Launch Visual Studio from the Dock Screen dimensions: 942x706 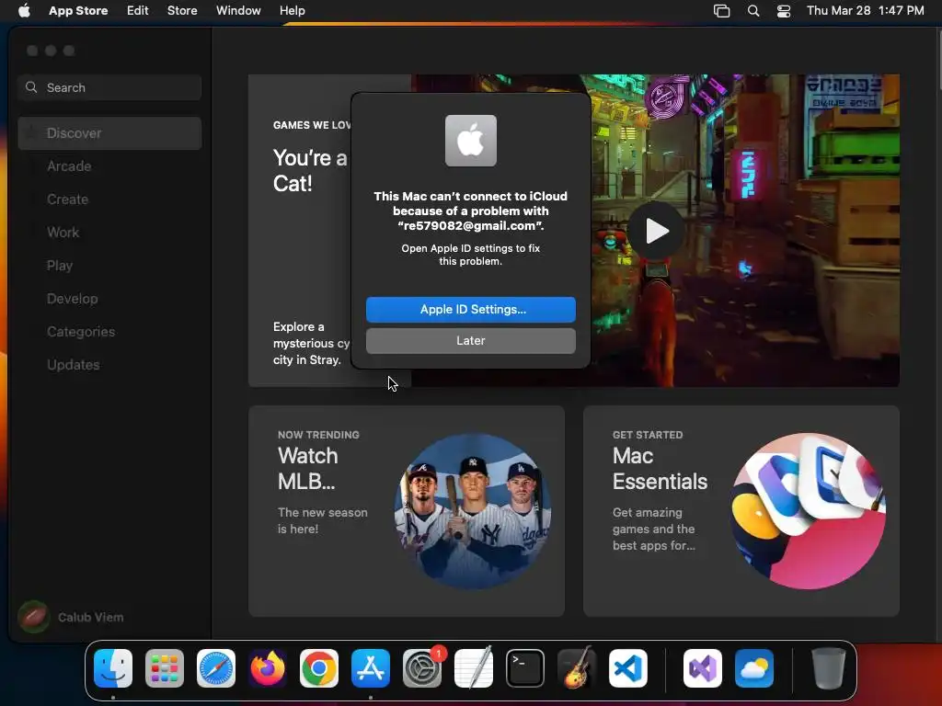pos(703,668)
